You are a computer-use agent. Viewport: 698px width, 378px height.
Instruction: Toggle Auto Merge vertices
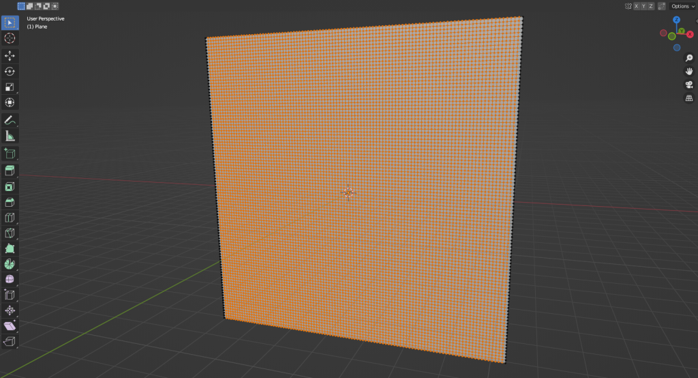point(661,6)
